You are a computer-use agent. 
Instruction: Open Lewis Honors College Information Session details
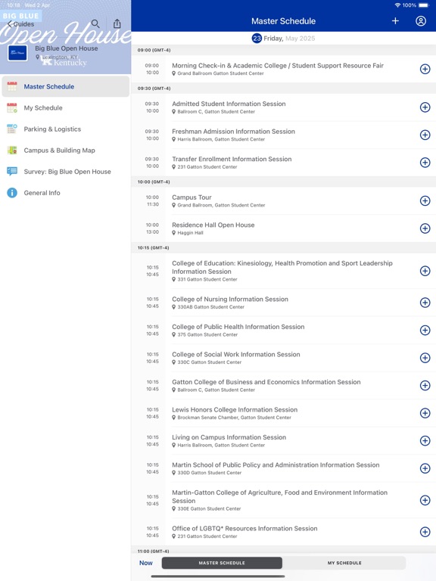coord(284,413)
